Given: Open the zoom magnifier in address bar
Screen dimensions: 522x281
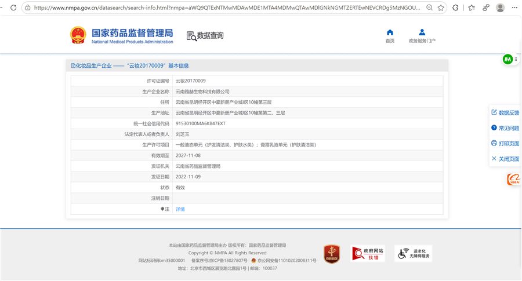Looking at the screenshot, I should pyautogui.click(x=430, y=8).
